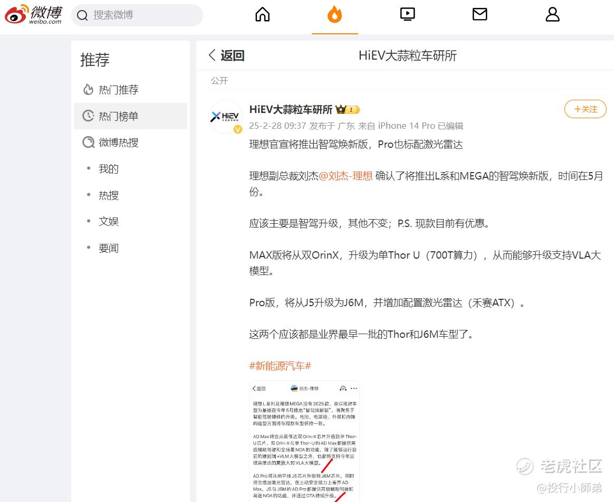Open the user profile icon
Viewport: 614px width, 502px height.
552,14
